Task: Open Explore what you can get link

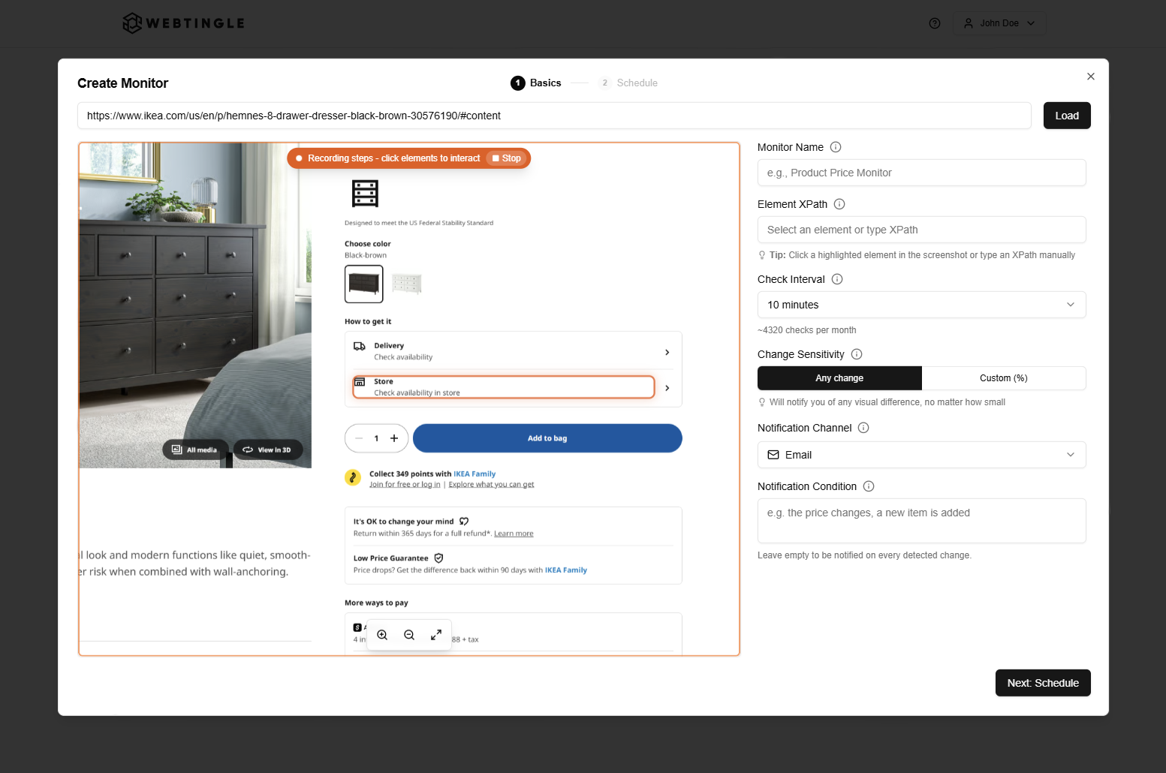Action: pos(492,485)
